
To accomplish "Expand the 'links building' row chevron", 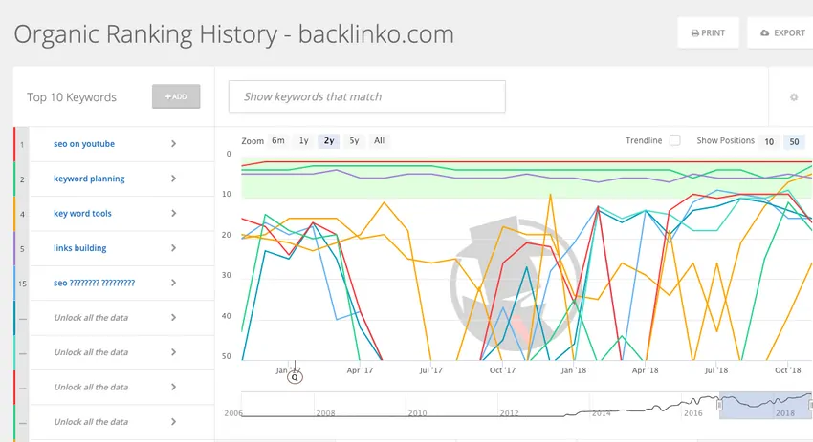I will click(174, 248).
